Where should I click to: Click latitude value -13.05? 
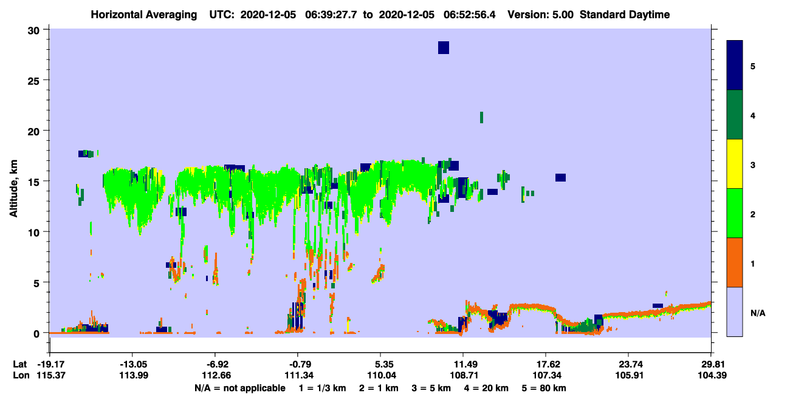pyautogui.click(x=132, y=364)
